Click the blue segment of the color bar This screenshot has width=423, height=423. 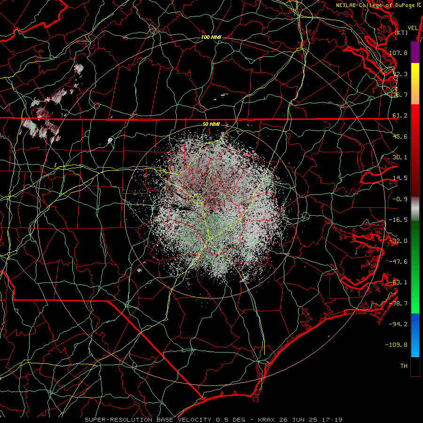pyautogui.click(x=415, y=335)
